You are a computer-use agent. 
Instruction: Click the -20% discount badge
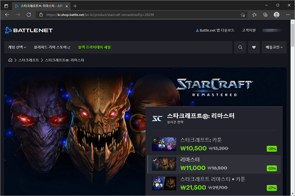[272, 149]
